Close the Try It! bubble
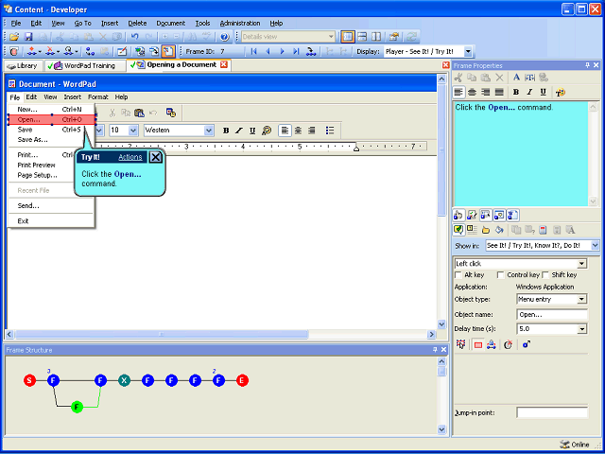Image resolution: width=605 pixels, height=454 pixels. click(155, 157)
